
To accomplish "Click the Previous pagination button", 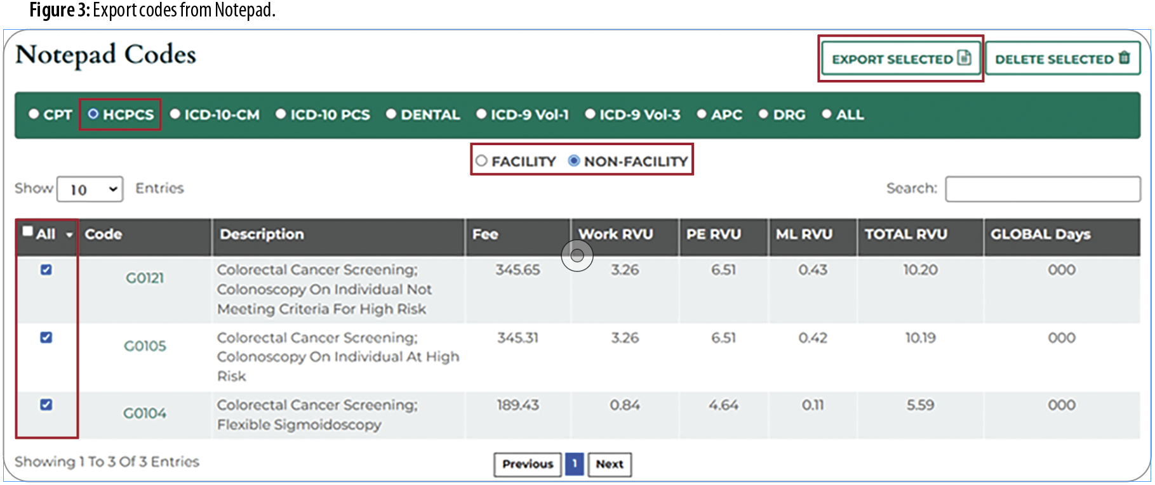I will [x=527, y=464].
